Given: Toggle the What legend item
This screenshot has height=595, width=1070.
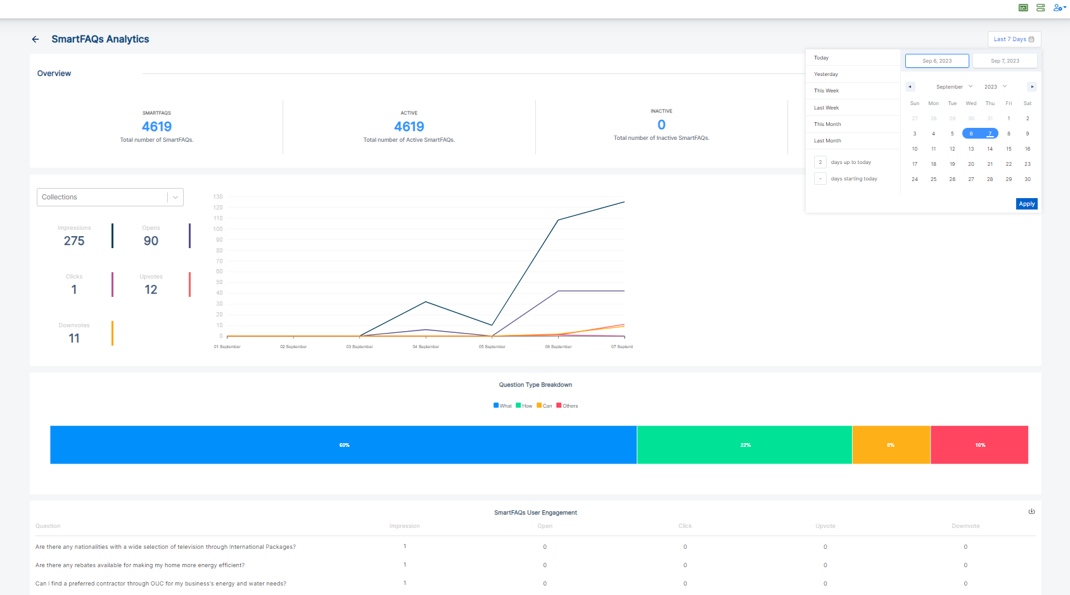Looking at the screenshot, I should [x=502, y=406].
